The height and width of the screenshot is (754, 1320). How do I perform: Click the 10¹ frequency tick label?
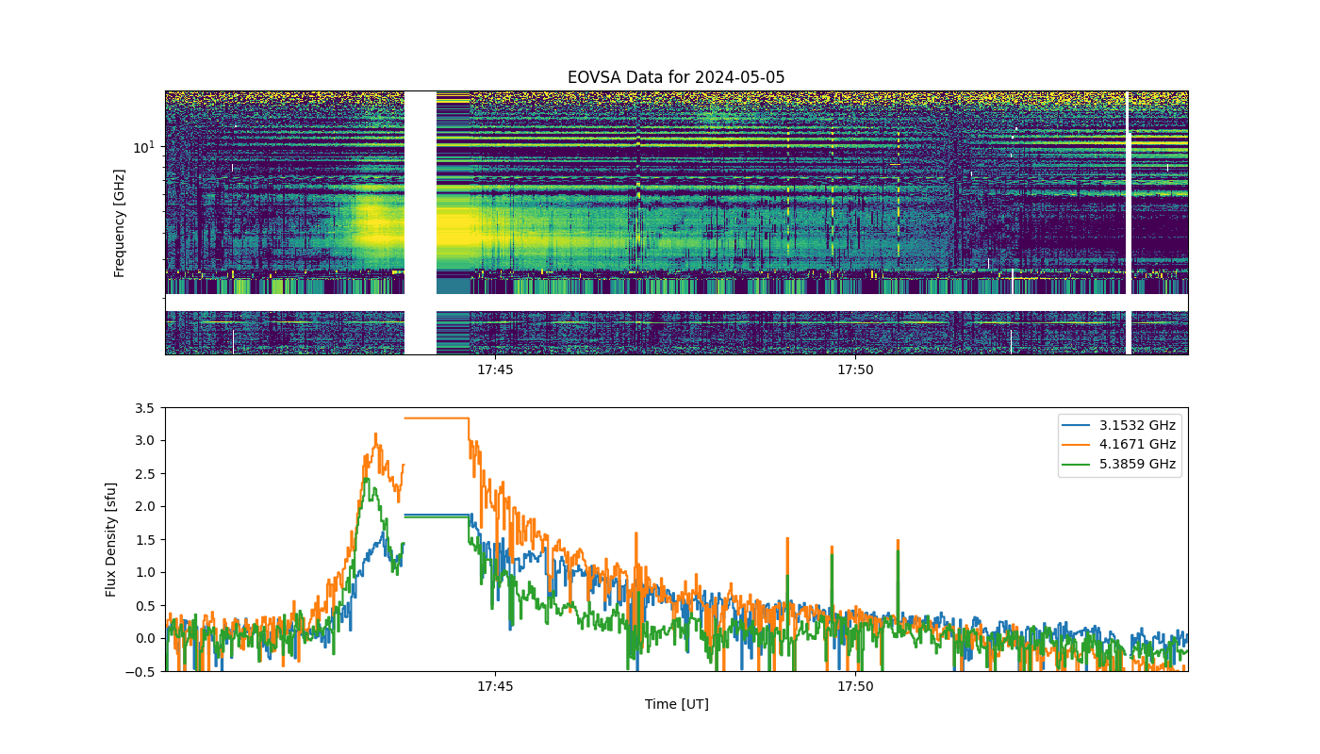coord(142,146)
